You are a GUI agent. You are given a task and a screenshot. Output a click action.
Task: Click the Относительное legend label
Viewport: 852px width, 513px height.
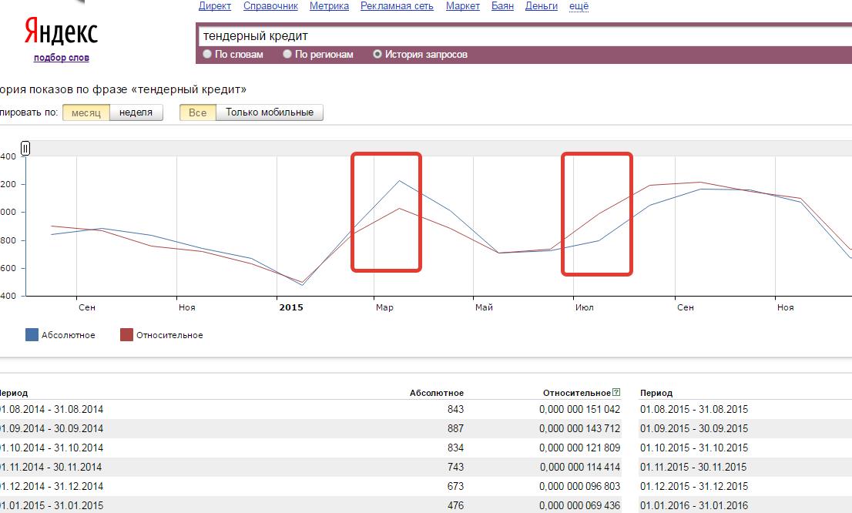click(169, 335)
